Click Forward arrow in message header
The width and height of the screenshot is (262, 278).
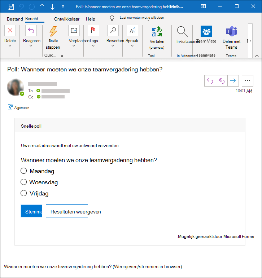(233, 81)
